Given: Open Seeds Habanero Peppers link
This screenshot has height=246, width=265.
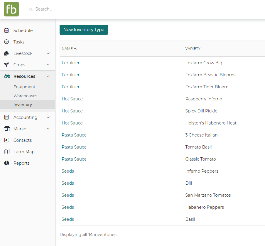Looking at the screenshot, I should tap(68, 207).
